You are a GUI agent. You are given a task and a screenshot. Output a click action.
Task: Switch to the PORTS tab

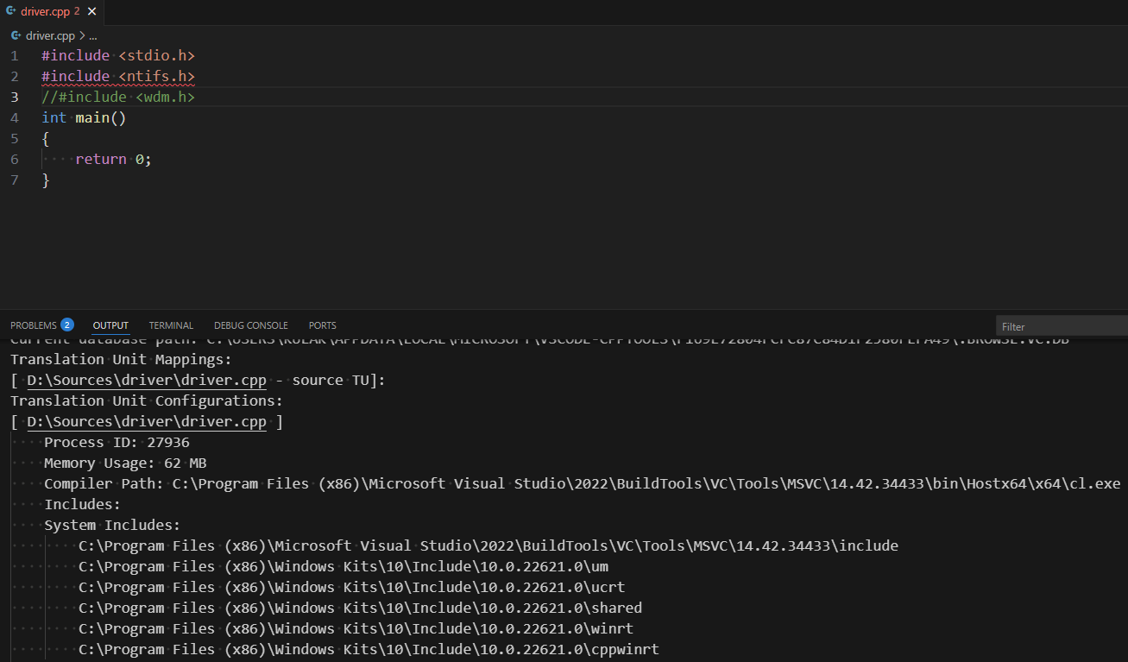click(322, 325)
